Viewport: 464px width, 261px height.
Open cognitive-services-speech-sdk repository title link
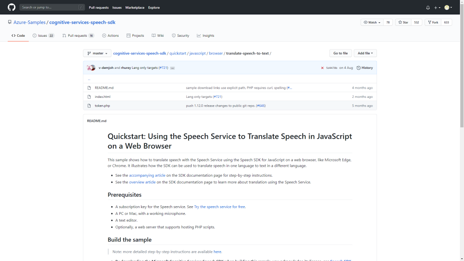click(82, 22)
